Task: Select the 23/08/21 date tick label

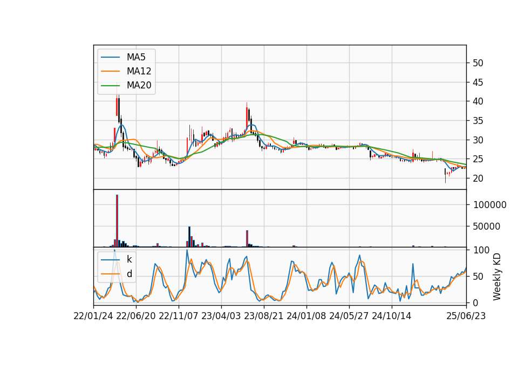Action: tap(264, 316)
